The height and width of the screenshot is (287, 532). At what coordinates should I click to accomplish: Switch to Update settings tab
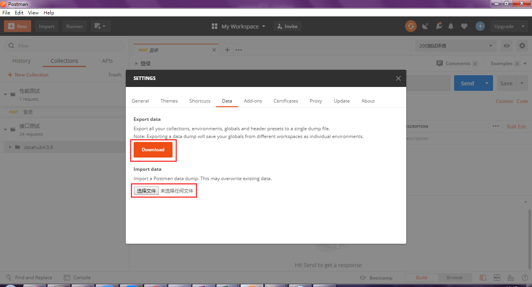(342, 101)
